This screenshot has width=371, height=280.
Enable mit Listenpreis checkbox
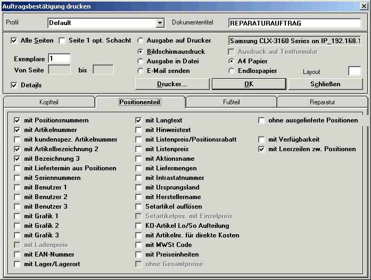pyautogui.click(x=139, y=149)
